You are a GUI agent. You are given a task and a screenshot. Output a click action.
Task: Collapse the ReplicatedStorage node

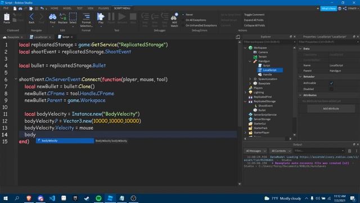245,101
